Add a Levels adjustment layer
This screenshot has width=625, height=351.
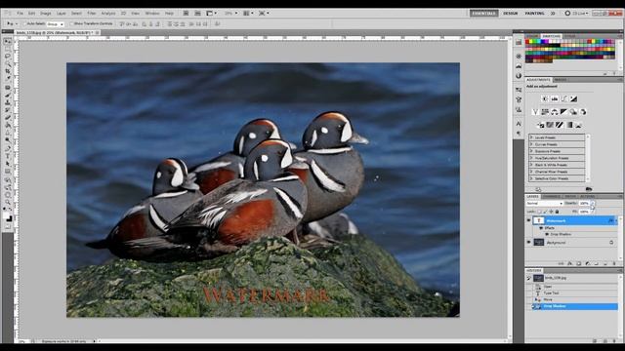pyautogui.click(x=555, y=98)
